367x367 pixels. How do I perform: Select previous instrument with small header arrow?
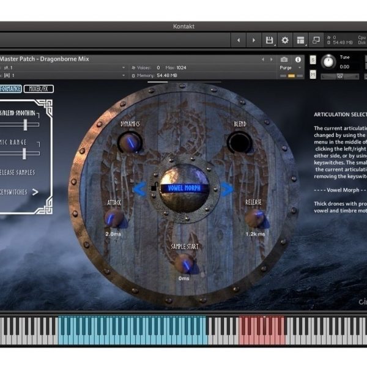click(263, 59)
